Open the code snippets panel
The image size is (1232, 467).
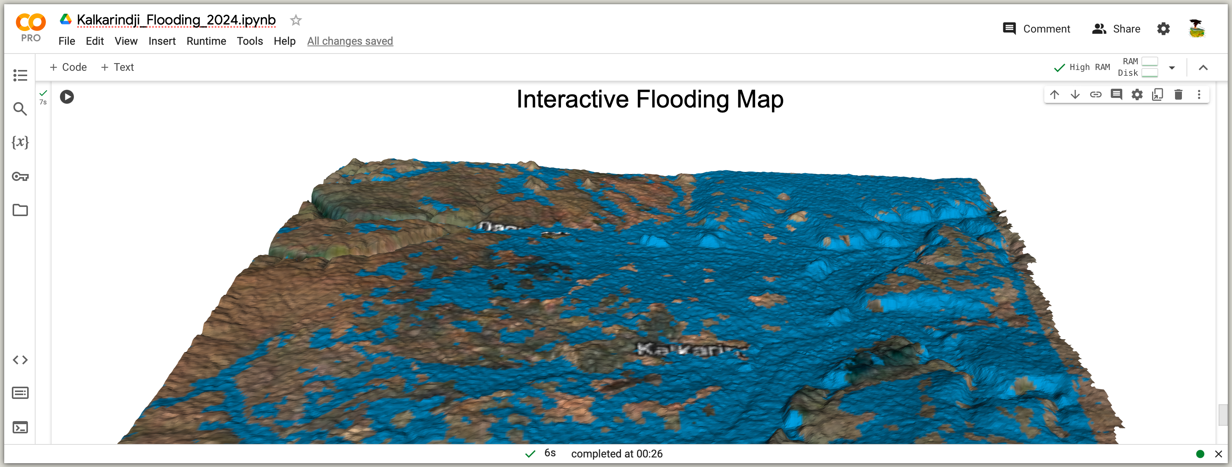[x=20, y=360]
